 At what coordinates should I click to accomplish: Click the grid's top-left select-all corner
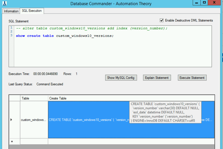click(x=14, y=98)
